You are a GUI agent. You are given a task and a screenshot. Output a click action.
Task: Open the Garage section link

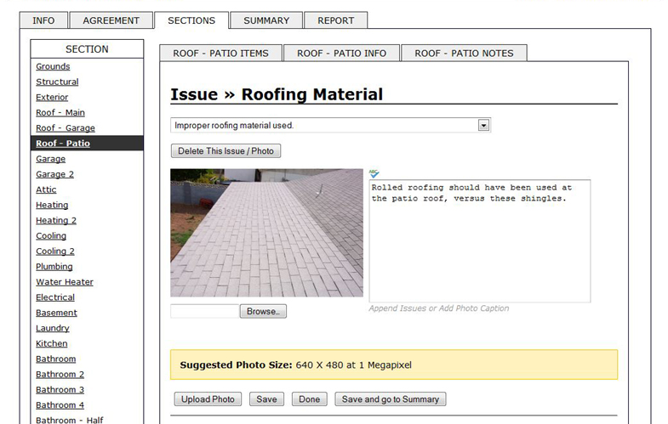click(x=51, y=159)
